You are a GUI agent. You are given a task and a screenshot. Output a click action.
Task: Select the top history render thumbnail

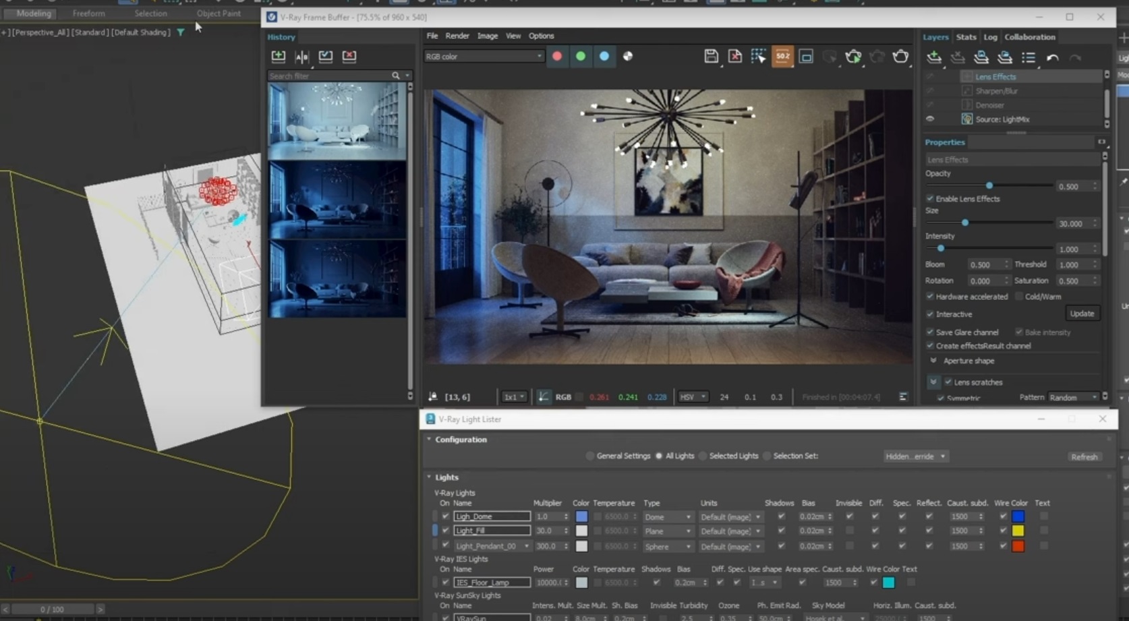(x=337, y=121)
